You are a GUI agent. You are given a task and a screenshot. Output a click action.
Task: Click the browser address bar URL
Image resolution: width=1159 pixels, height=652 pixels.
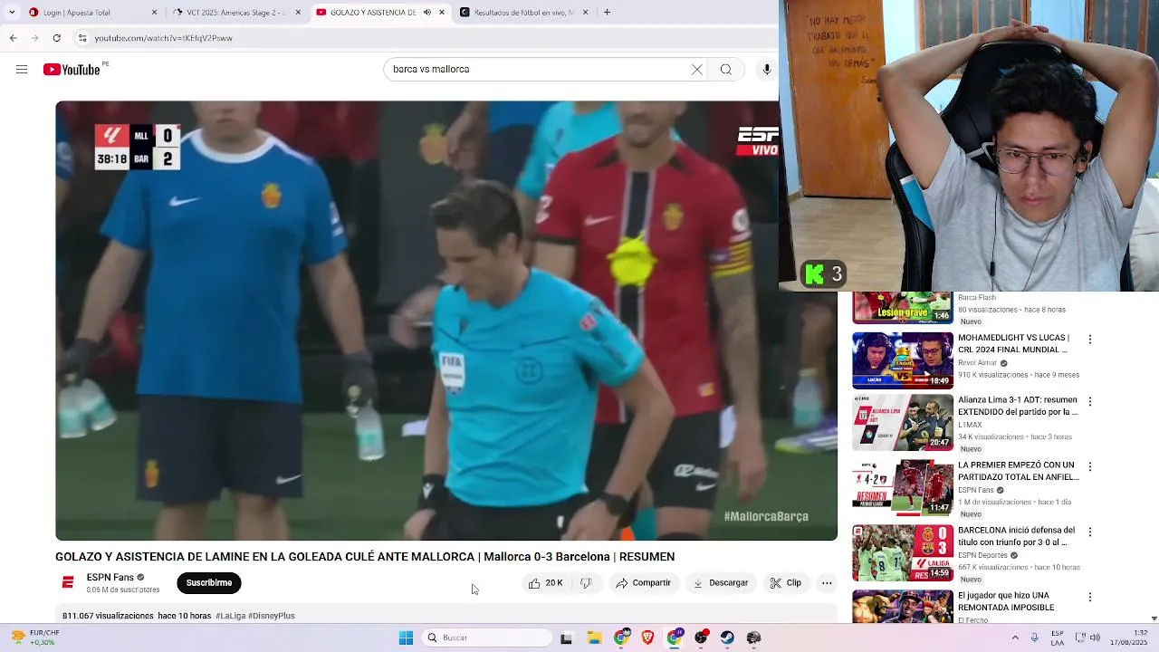point(163,38)
